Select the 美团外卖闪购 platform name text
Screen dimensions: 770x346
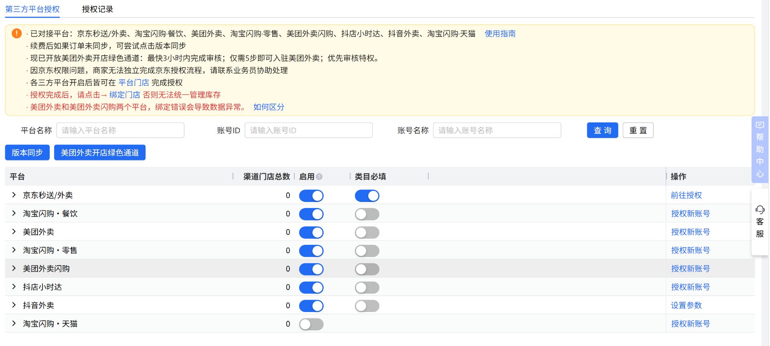click(46, 269)
